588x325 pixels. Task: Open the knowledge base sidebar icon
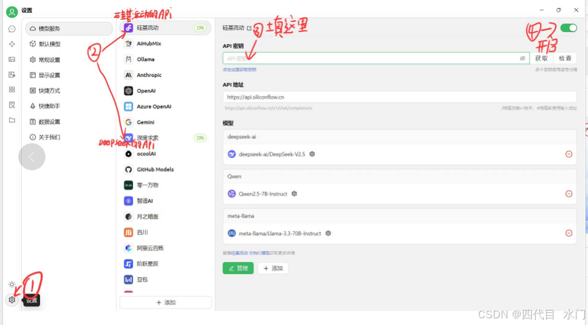tap(12, 105)
